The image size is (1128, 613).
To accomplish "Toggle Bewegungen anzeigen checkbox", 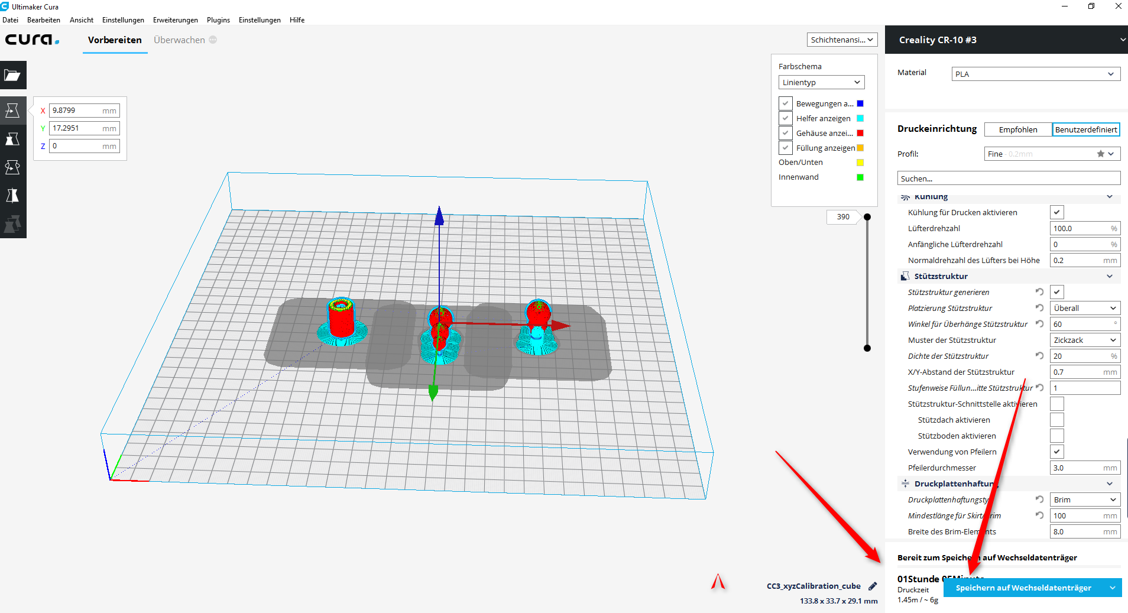I will coord(786,103).
